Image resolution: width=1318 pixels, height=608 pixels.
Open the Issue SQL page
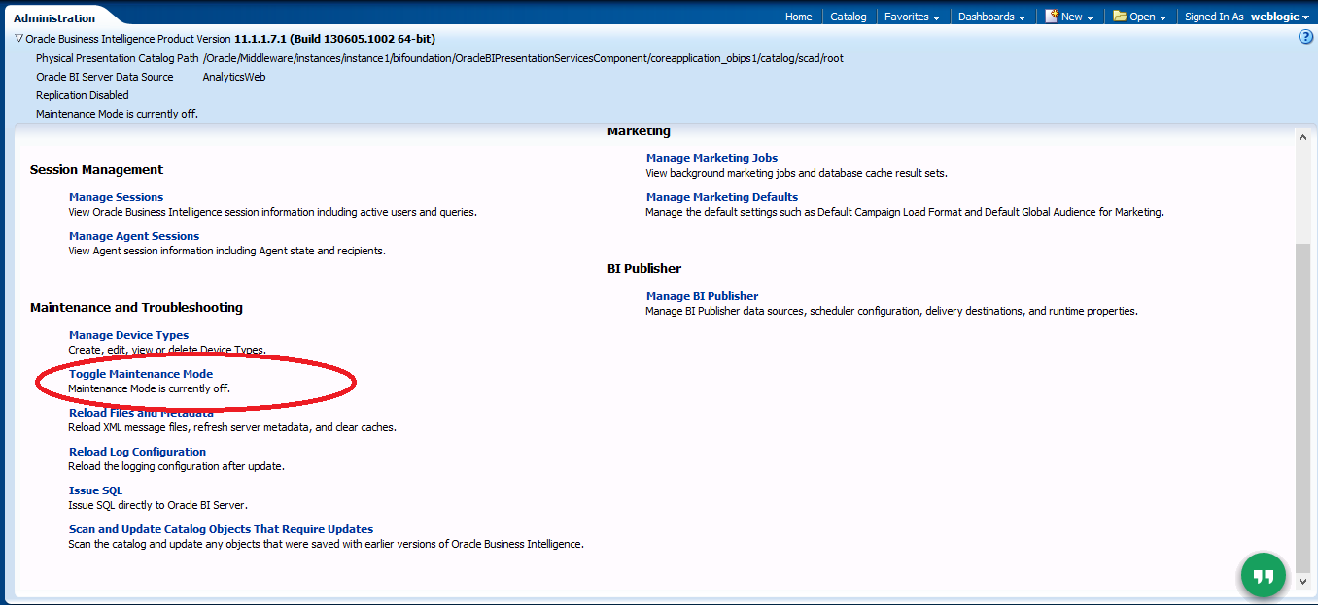tap(95, 490)
